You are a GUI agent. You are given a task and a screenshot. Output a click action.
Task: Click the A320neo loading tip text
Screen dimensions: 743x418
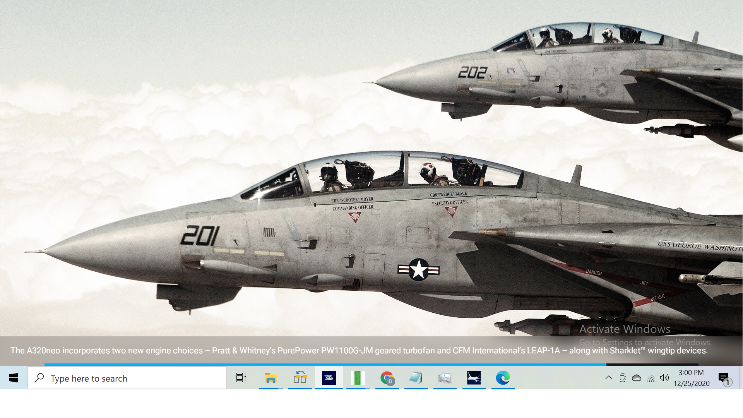(x=359, y=351)
